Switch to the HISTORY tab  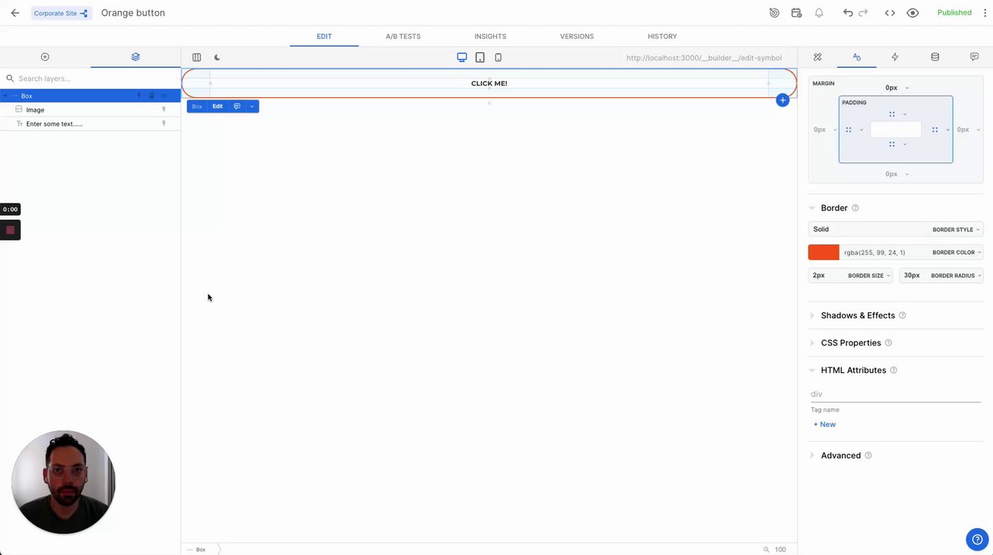tap(662, 36)
